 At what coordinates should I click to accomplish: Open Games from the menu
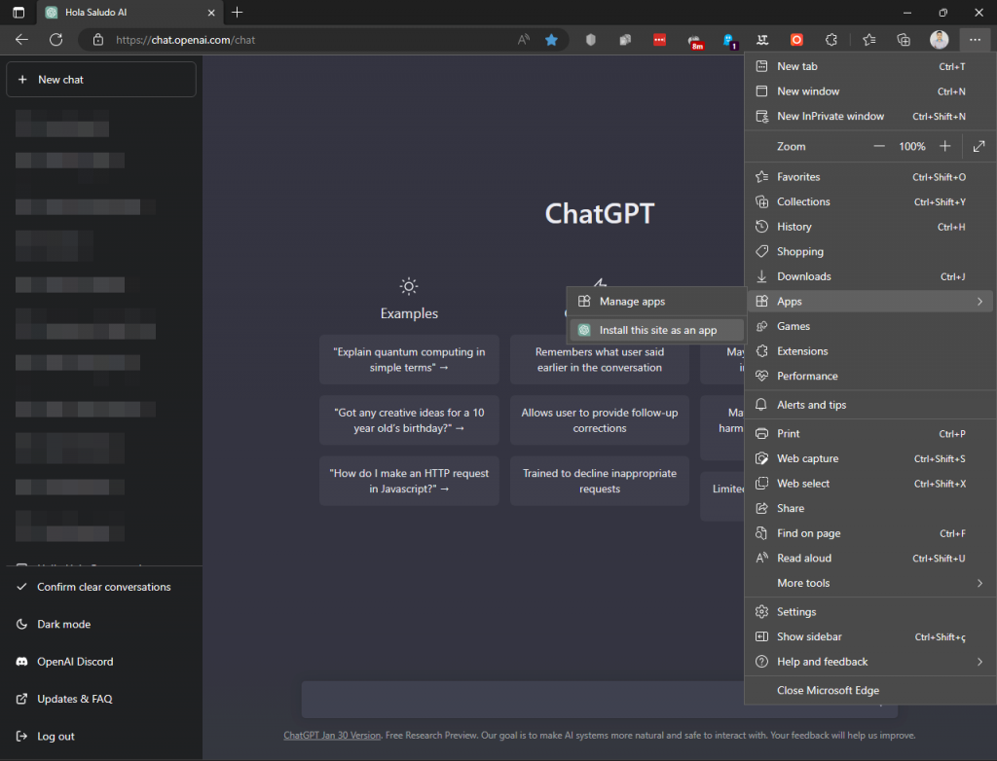tap(869, 326)
